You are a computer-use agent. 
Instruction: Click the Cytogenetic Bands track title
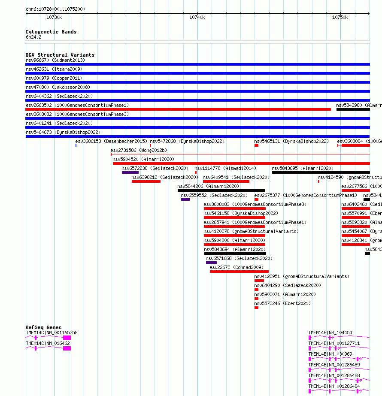51,32
